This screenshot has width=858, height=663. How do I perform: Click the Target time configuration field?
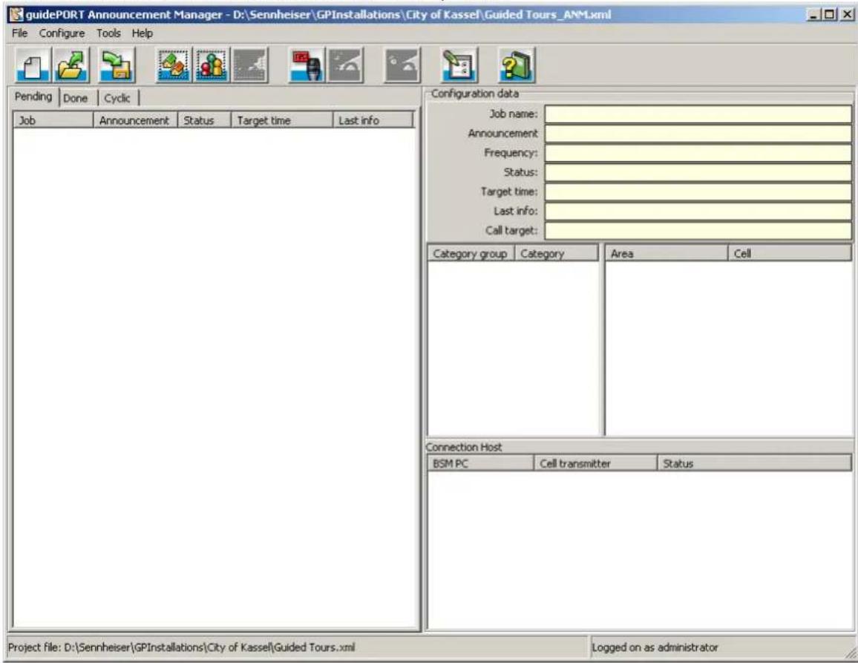pyautogui.click(x=698, y=192)
